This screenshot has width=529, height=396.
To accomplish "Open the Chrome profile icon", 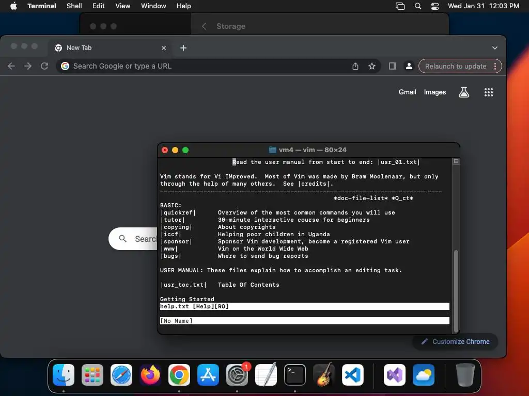I will pos(409,66).
